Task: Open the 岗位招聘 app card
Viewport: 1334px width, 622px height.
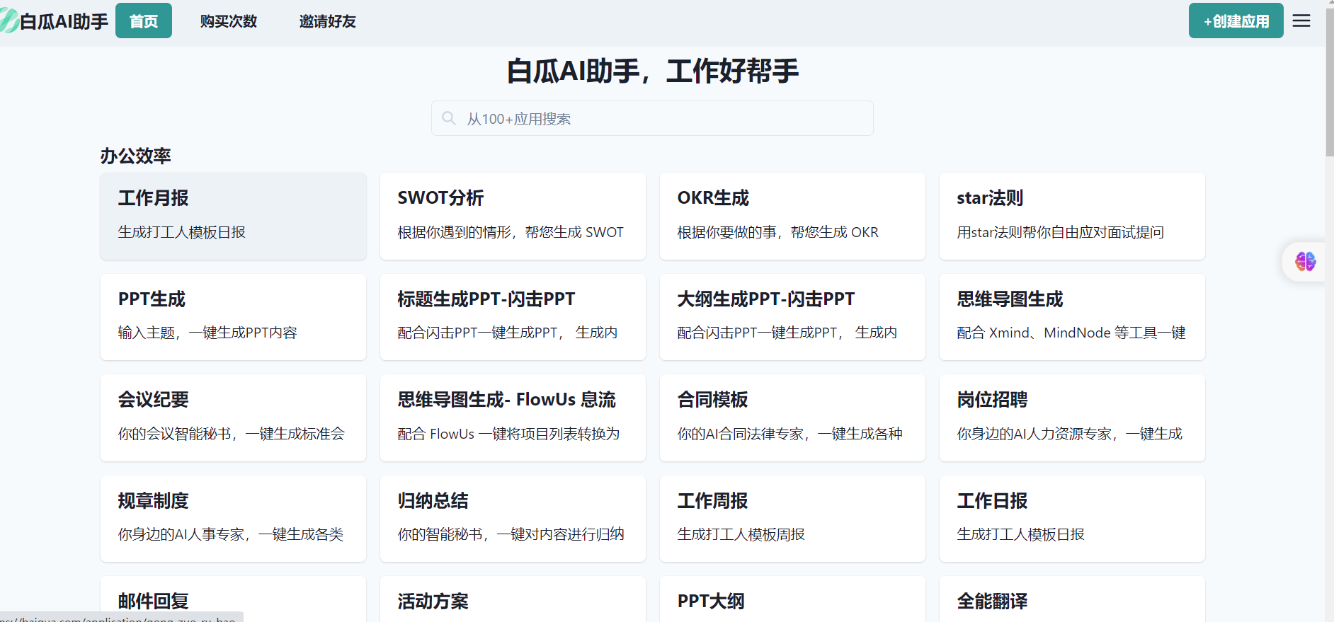Action: point(1072,417)
